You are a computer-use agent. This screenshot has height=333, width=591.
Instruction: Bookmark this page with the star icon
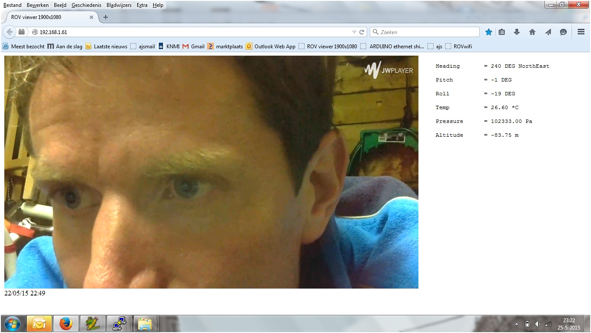(x=489, y=32)
